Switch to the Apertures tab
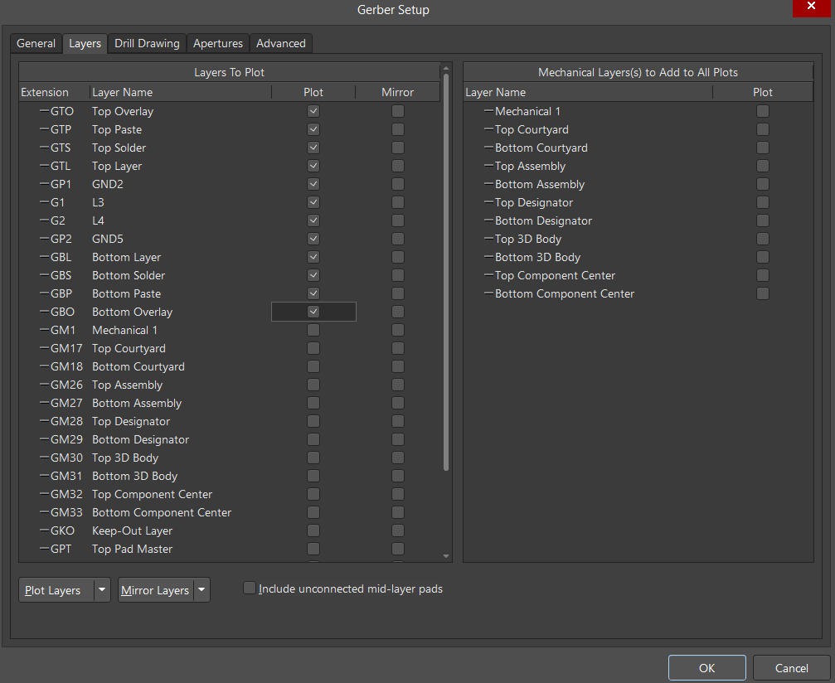Viewport: 835px width, 683px height. [x=217, y=43]
